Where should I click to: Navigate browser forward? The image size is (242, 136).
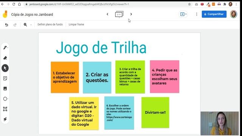click(8, 4)
